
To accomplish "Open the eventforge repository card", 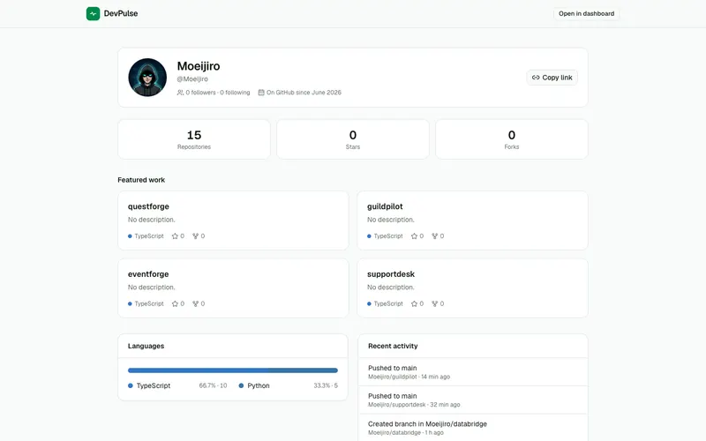I will (233, 288).
